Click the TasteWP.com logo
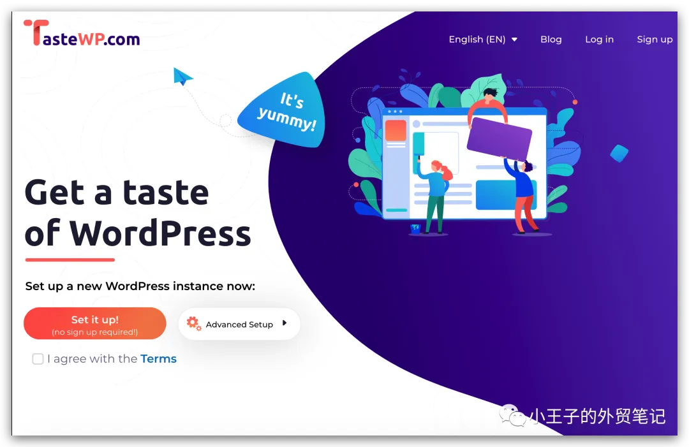The width and height of the screenshot is (689, 447). coord(82,33)
